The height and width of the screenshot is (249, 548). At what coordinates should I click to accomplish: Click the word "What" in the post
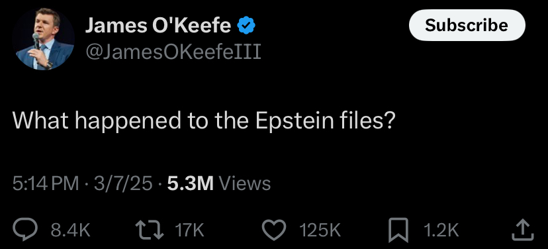click(41, 120)
